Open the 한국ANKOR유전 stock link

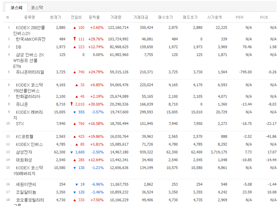(x=30, y=39)
